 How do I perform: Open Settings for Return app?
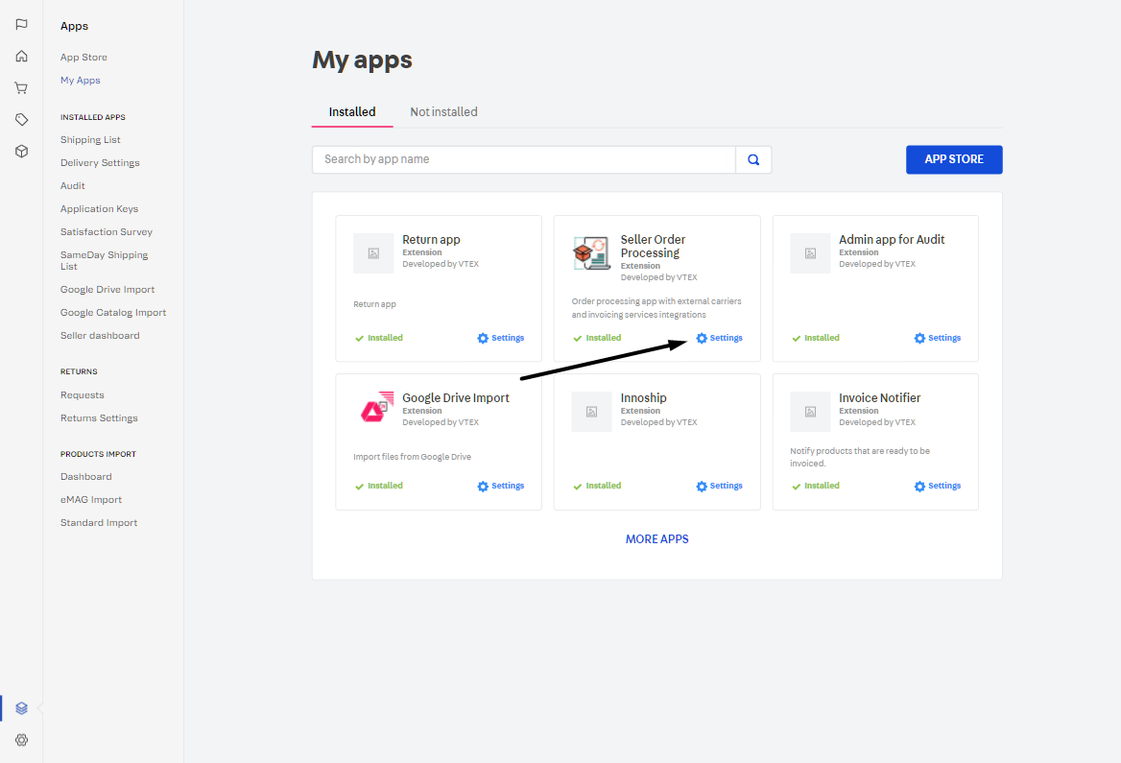pos(501,338)
